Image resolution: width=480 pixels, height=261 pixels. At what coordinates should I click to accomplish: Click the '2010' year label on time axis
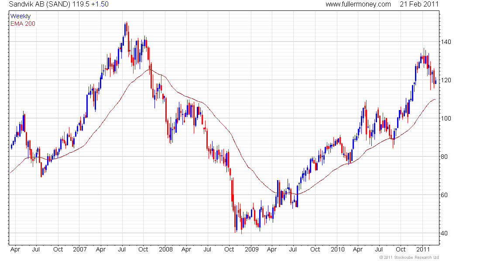(338, 249)
